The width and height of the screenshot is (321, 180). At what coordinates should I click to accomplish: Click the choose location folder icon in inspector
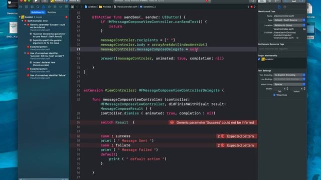[304, 29]
